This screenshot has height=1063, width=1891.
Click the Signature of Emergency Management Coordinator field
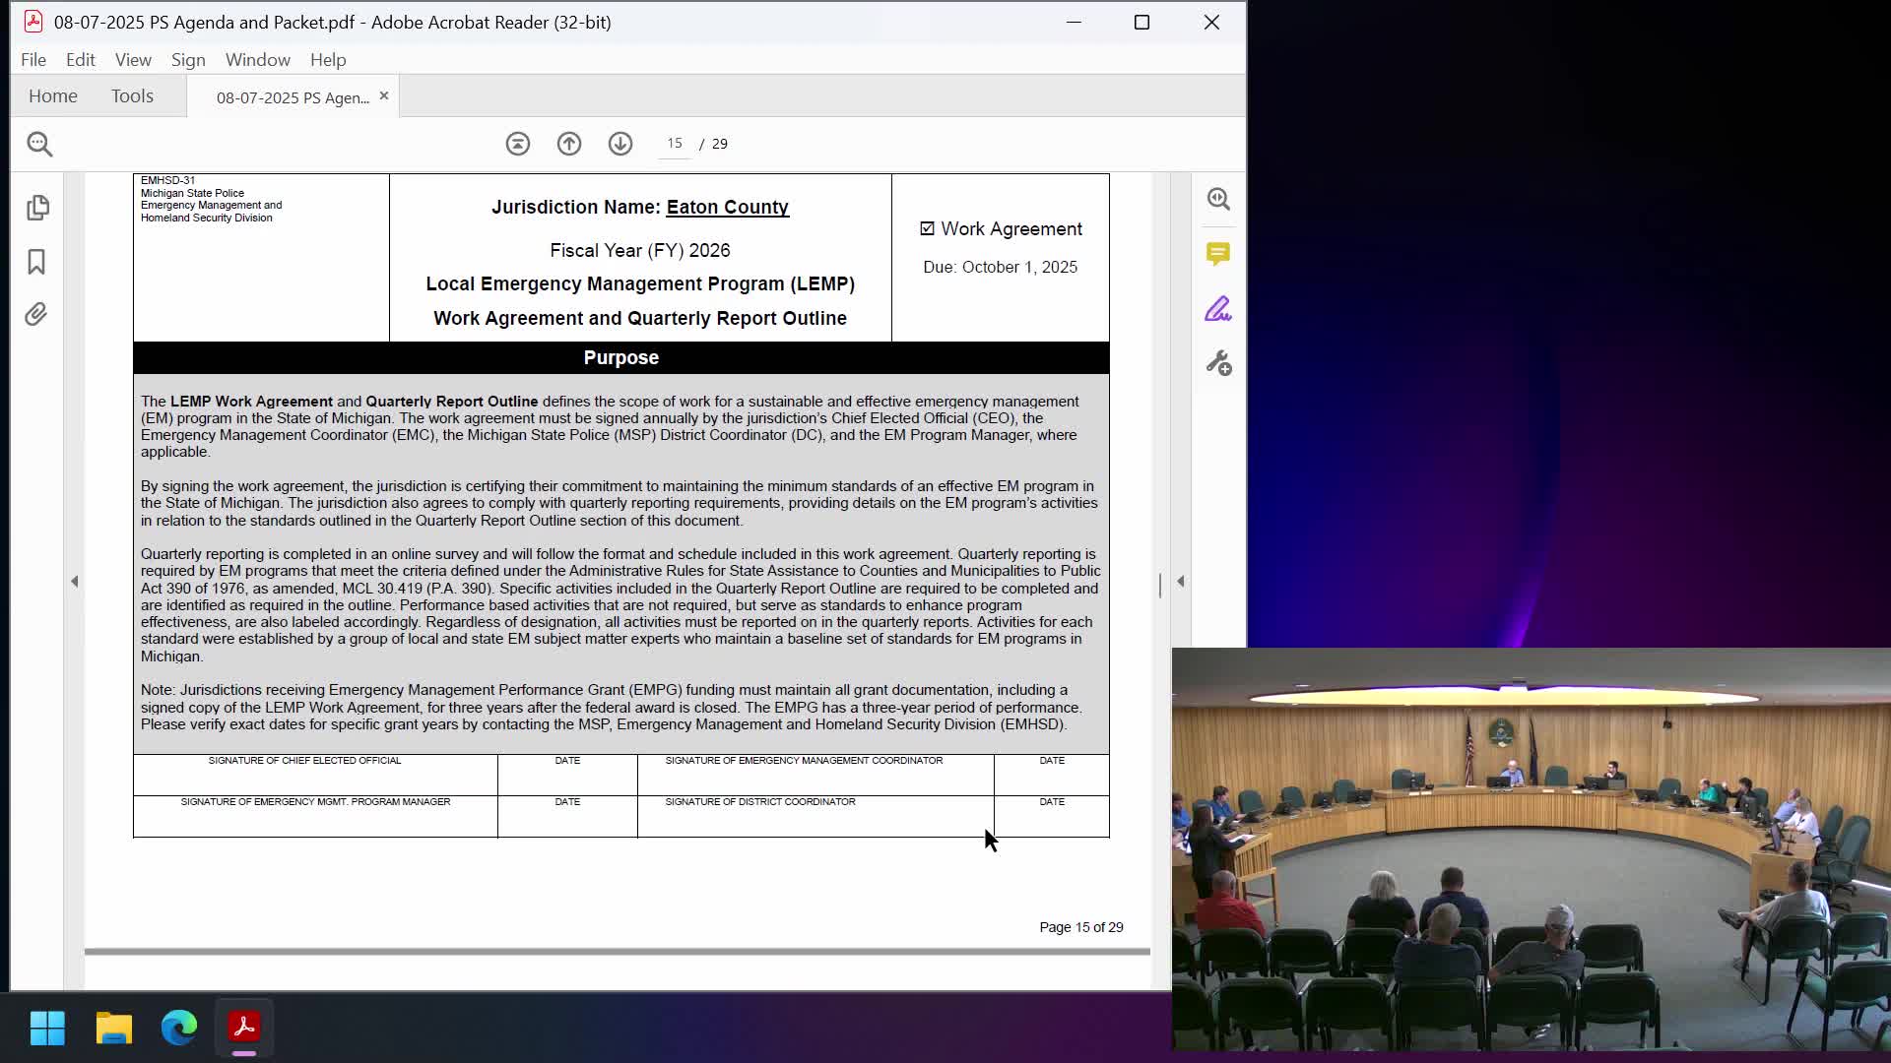pos(815,775)
